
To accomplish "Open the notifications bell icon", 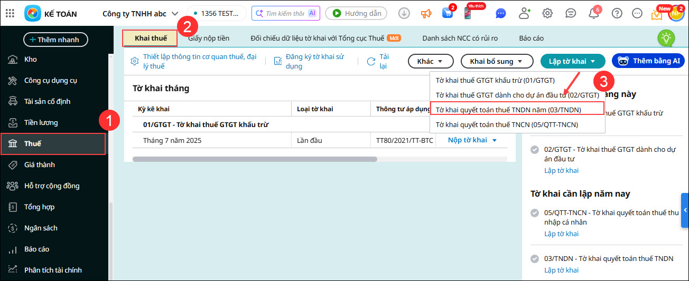I will coord(594,14).
